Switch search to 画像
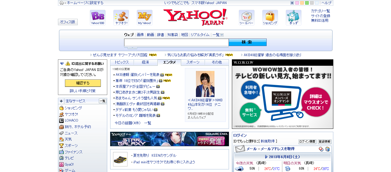This screenshot has width=391, height=172. 140,35
